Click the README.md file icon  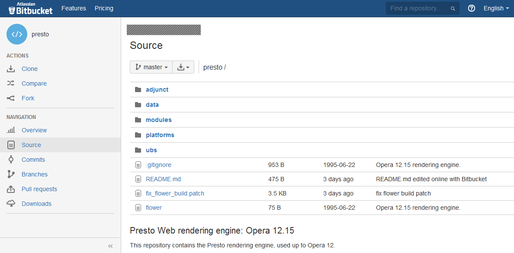pyautogui.click(x=138, y=179)
